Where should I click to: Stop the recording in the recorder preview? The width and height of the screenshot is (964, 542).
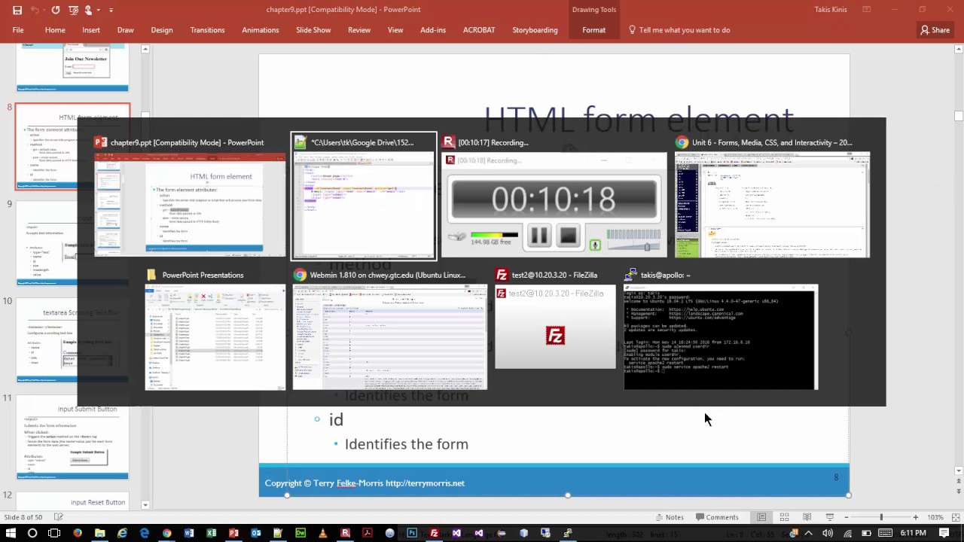[569, 236]
